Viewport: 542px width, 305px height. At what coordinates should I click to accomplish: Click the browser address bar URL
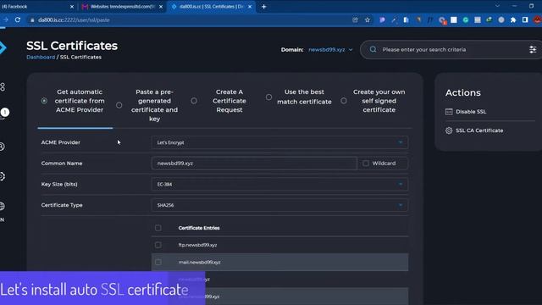[x=74, y=20]
